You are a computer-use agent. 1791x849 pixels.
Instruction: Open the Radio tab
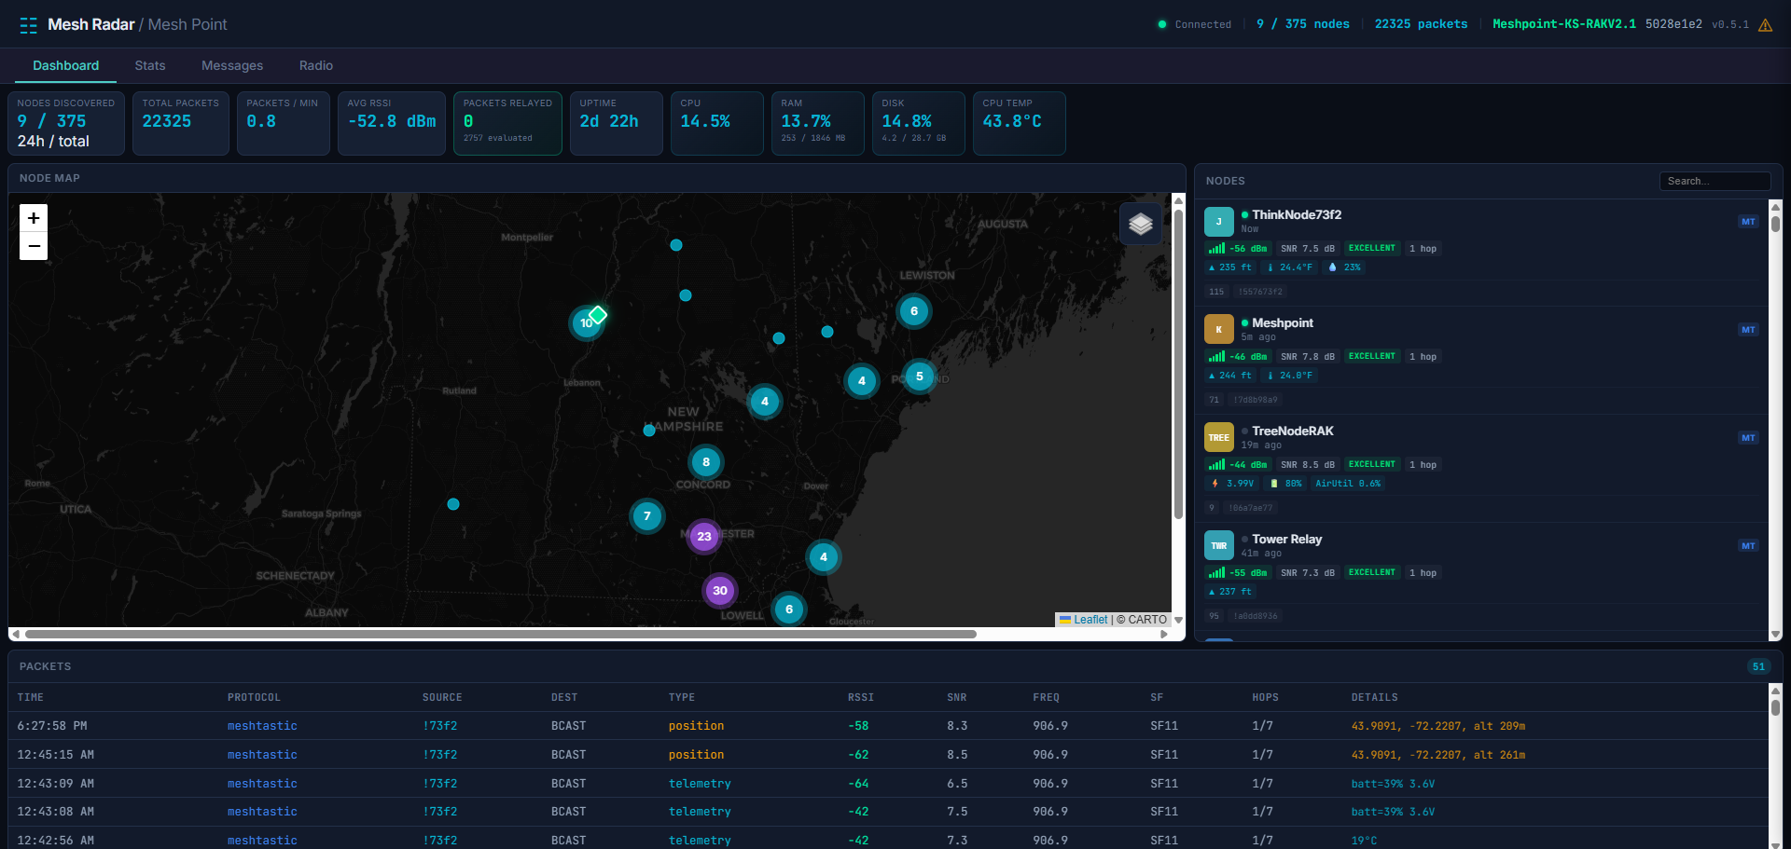click(315, 65)
